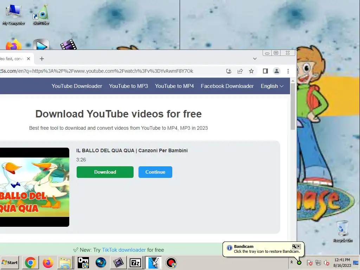Select the Recycle Bin desktop icon

[342, 231]
